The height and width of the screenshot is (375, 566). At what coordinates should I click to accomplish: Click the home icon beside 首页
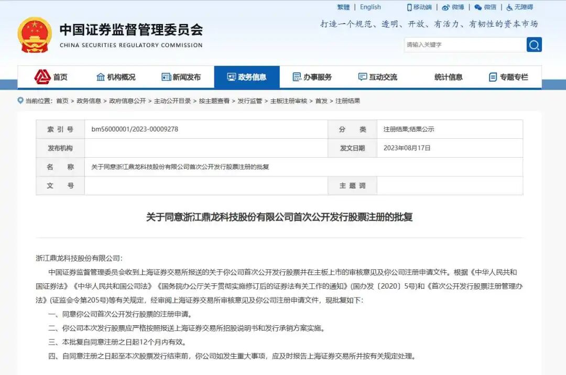[41, 76]
